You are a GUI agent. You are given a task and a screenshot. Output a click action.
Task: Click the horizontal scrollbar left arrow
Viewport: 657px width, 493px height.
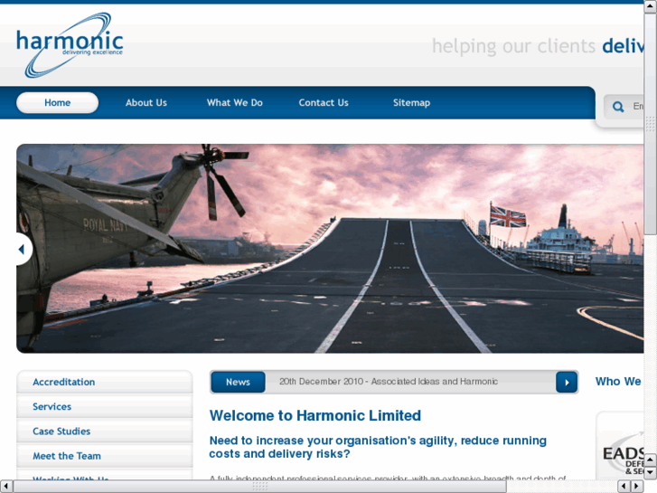(x=5, y=486)
